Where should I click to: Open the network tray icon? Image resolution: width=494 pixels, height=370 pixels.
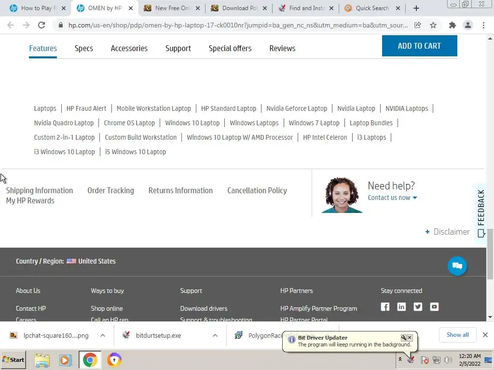(x=436, y=359)
